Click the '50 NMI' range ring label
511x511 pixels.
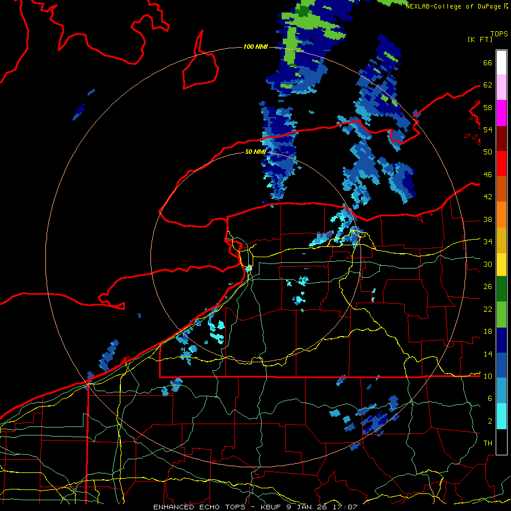point(256,152)
